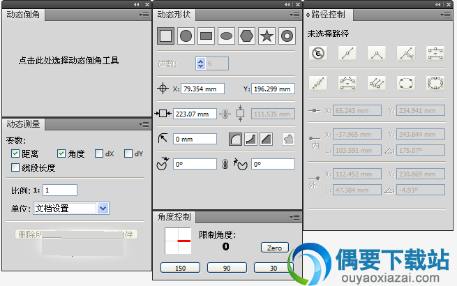Image resolution: width=457 pixels, height=286 pixels.
Task: Toggle the 角度 checkbox
Action: (61, 153)
